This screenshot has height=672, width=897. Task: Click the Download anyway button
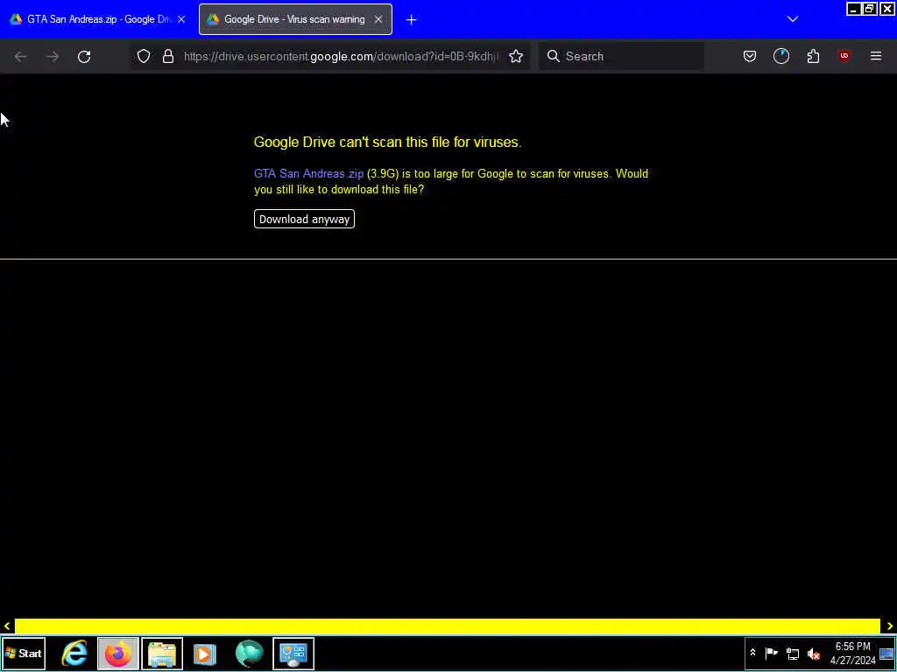coord(304,220)
